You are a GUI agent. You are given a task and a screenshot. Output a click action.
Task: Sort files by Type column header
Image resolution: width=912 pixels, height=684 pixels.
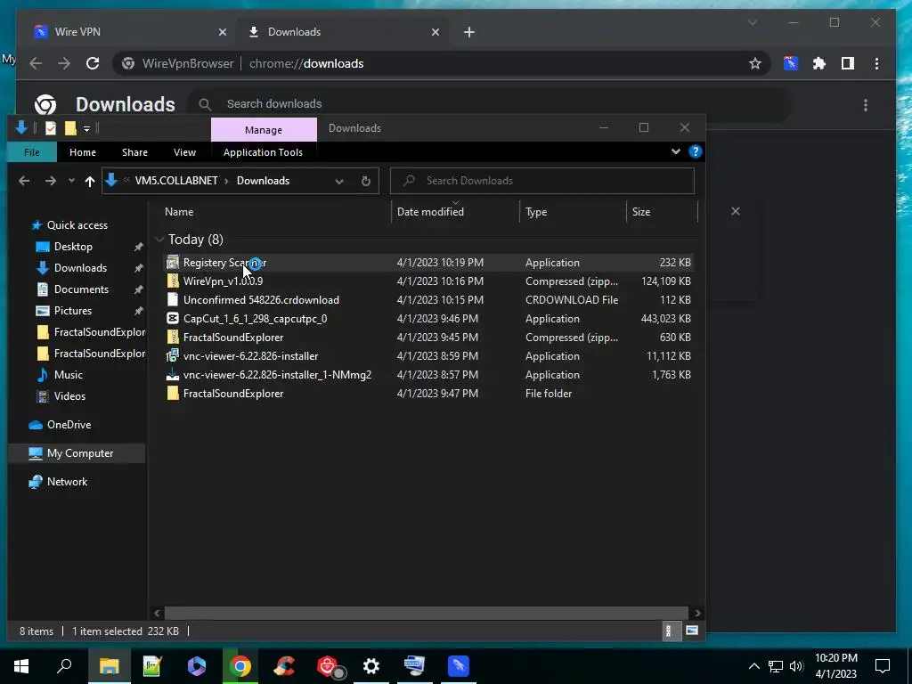tap(573, 212)
